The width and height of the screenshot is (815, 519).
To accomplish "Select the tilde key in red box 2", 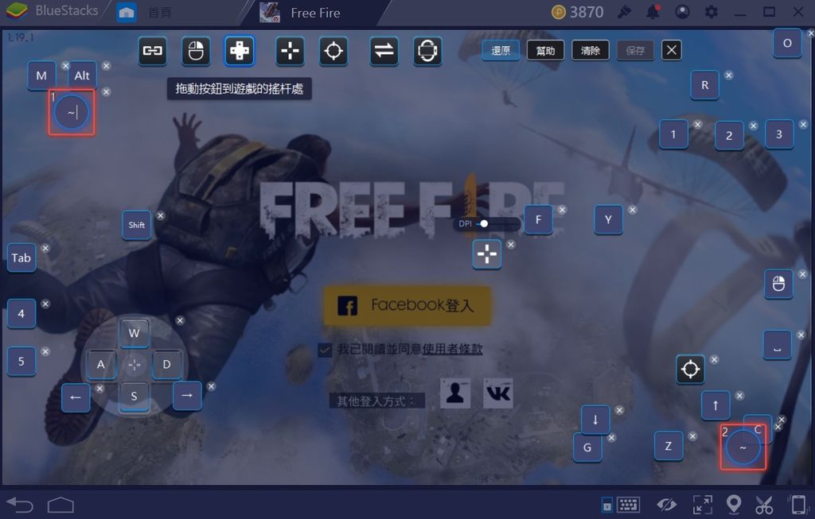I will click(x=743, y=447).
